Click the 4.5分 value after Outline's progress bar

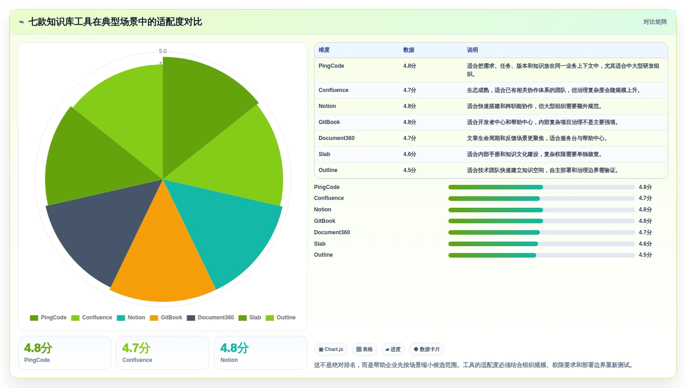click(x=645, y=255)
